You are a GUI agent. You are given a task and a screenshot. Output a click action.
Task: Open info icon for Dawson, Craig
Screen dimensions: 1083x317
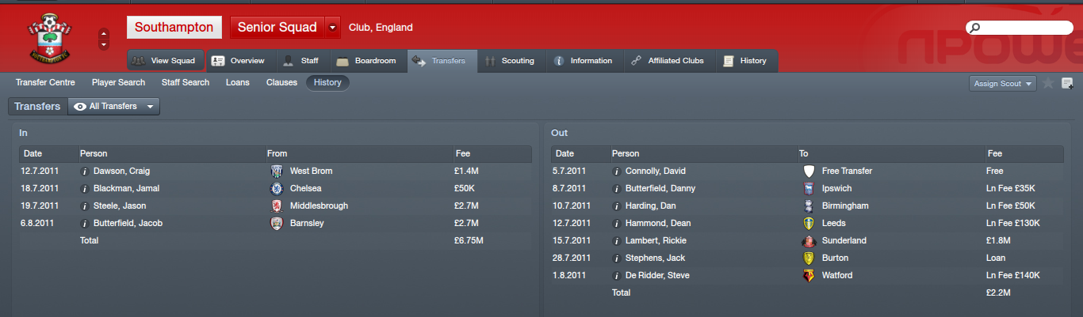[x=85, y=171]
